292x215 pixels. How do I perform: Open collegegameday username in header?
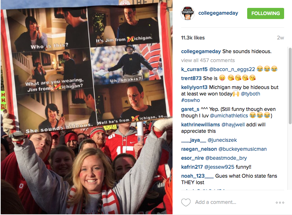[218, 13]
